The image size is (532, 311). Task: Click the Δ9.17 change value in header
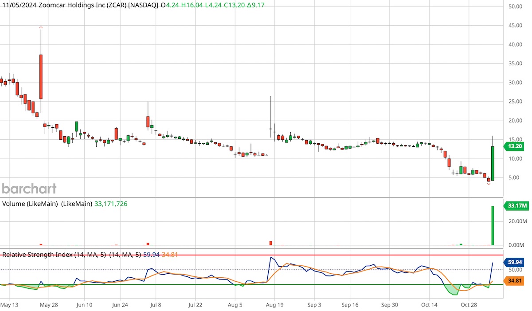[255, 6]
